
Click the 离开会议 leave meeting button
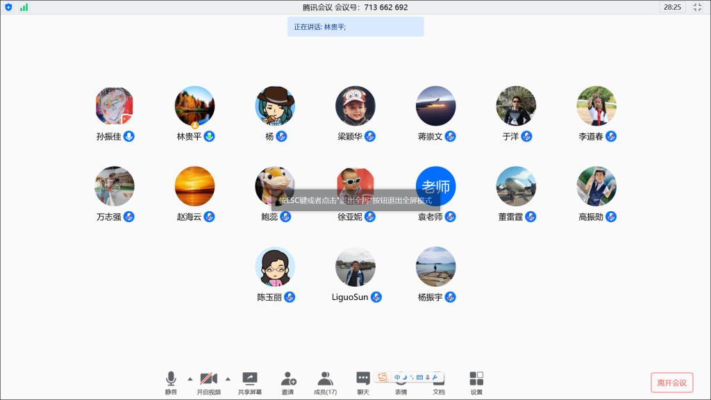671,383
